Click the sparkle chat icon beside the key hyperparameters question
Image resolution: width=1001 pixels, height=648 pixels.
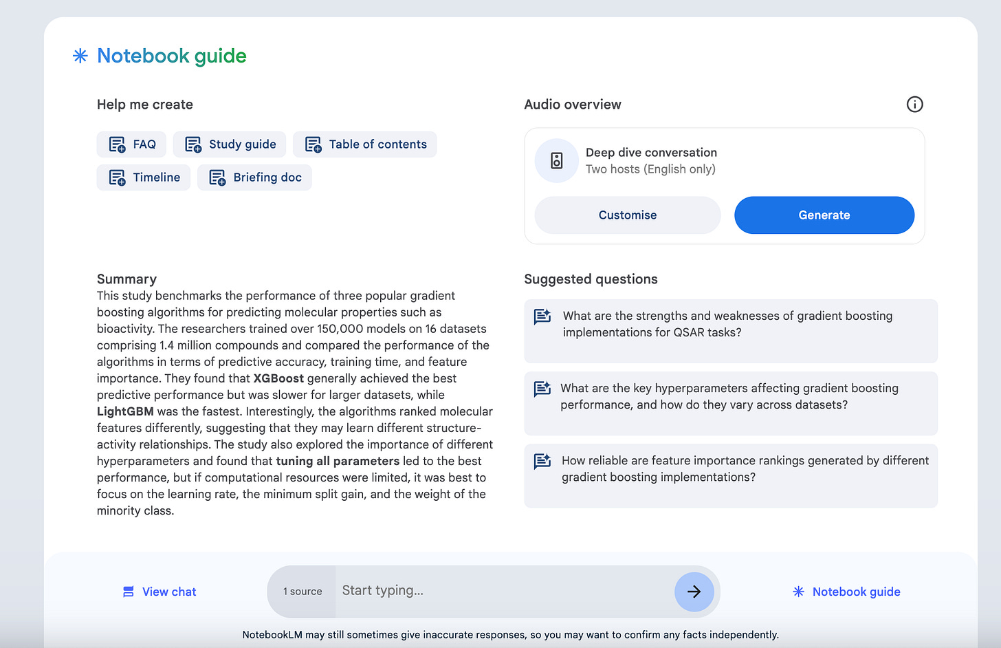(542, 389)
